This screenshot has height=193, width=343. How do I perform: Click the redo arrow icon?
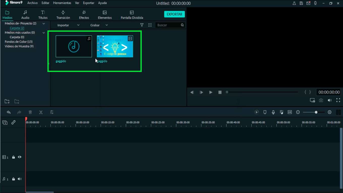[x=19, y=112]
